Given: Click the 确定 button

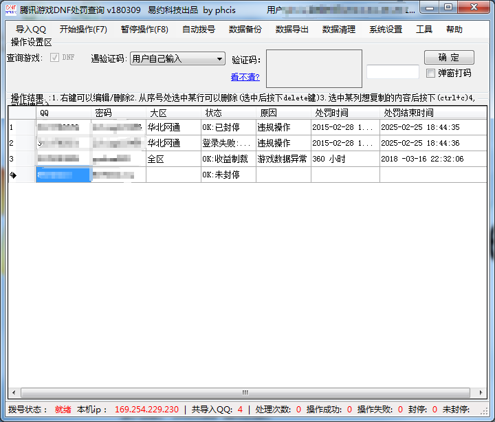Looking at the screenshot, I should 449,57.
